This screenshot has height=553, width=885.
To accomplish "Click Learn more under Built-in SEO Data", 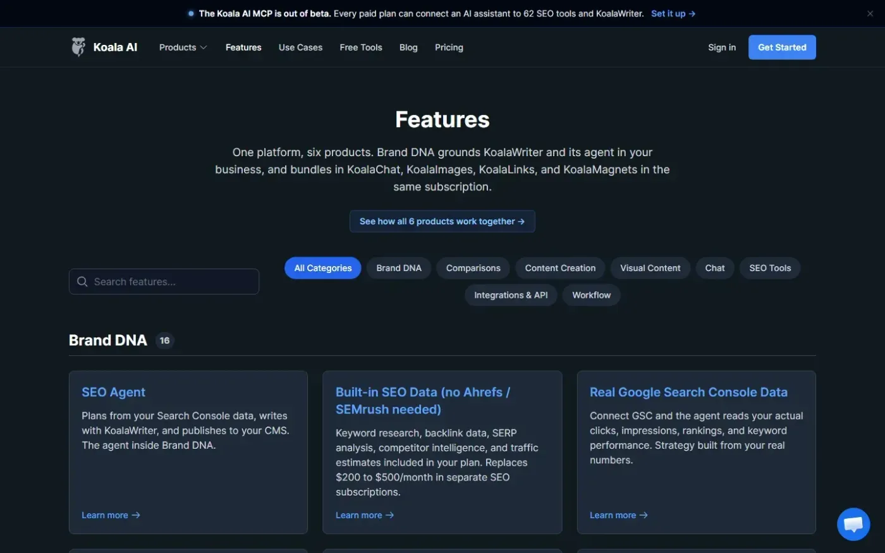I will (x=365, y=515).
